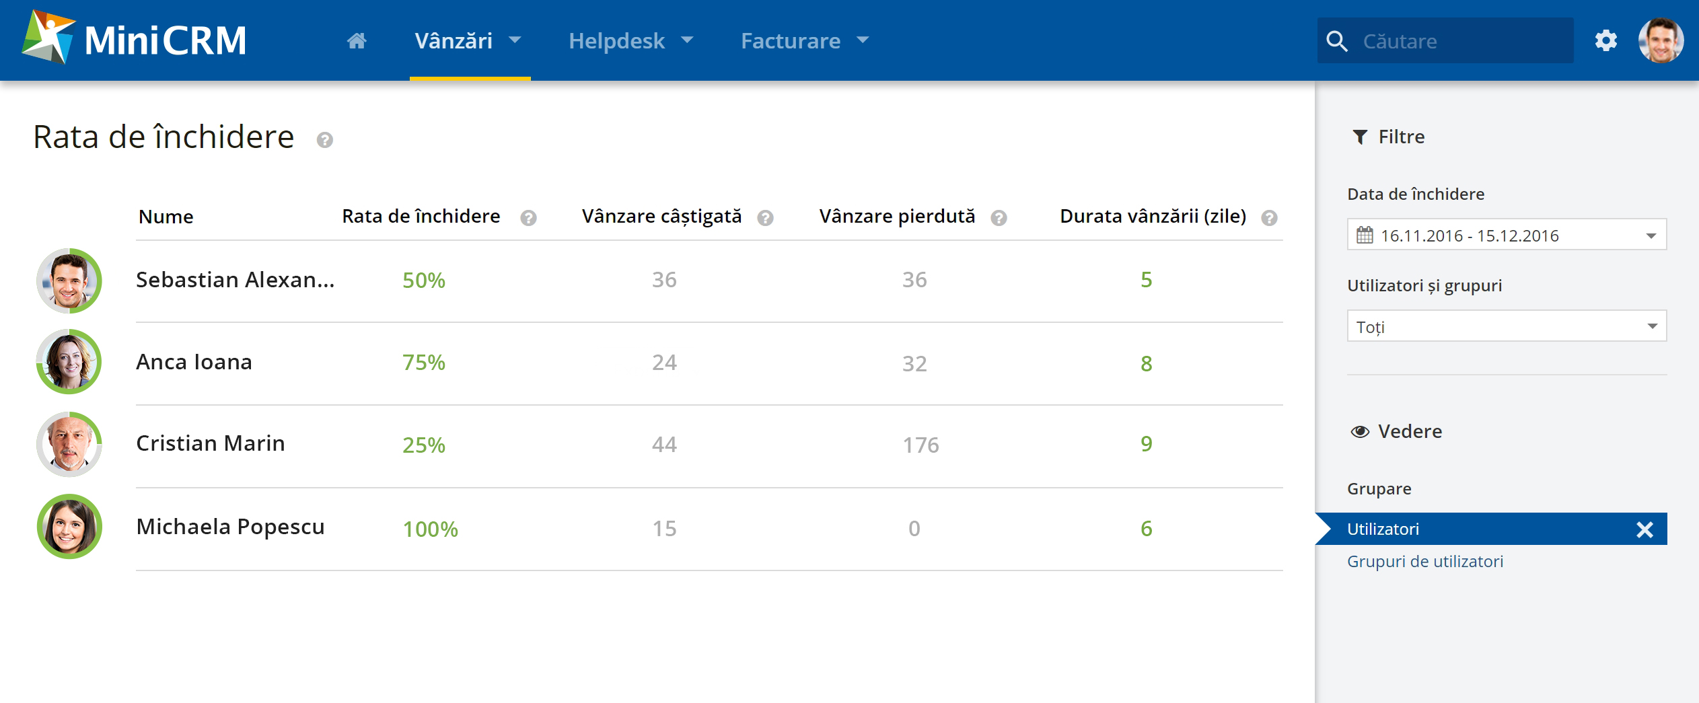Select the Cristian Marin name

(x=211, y=443)
